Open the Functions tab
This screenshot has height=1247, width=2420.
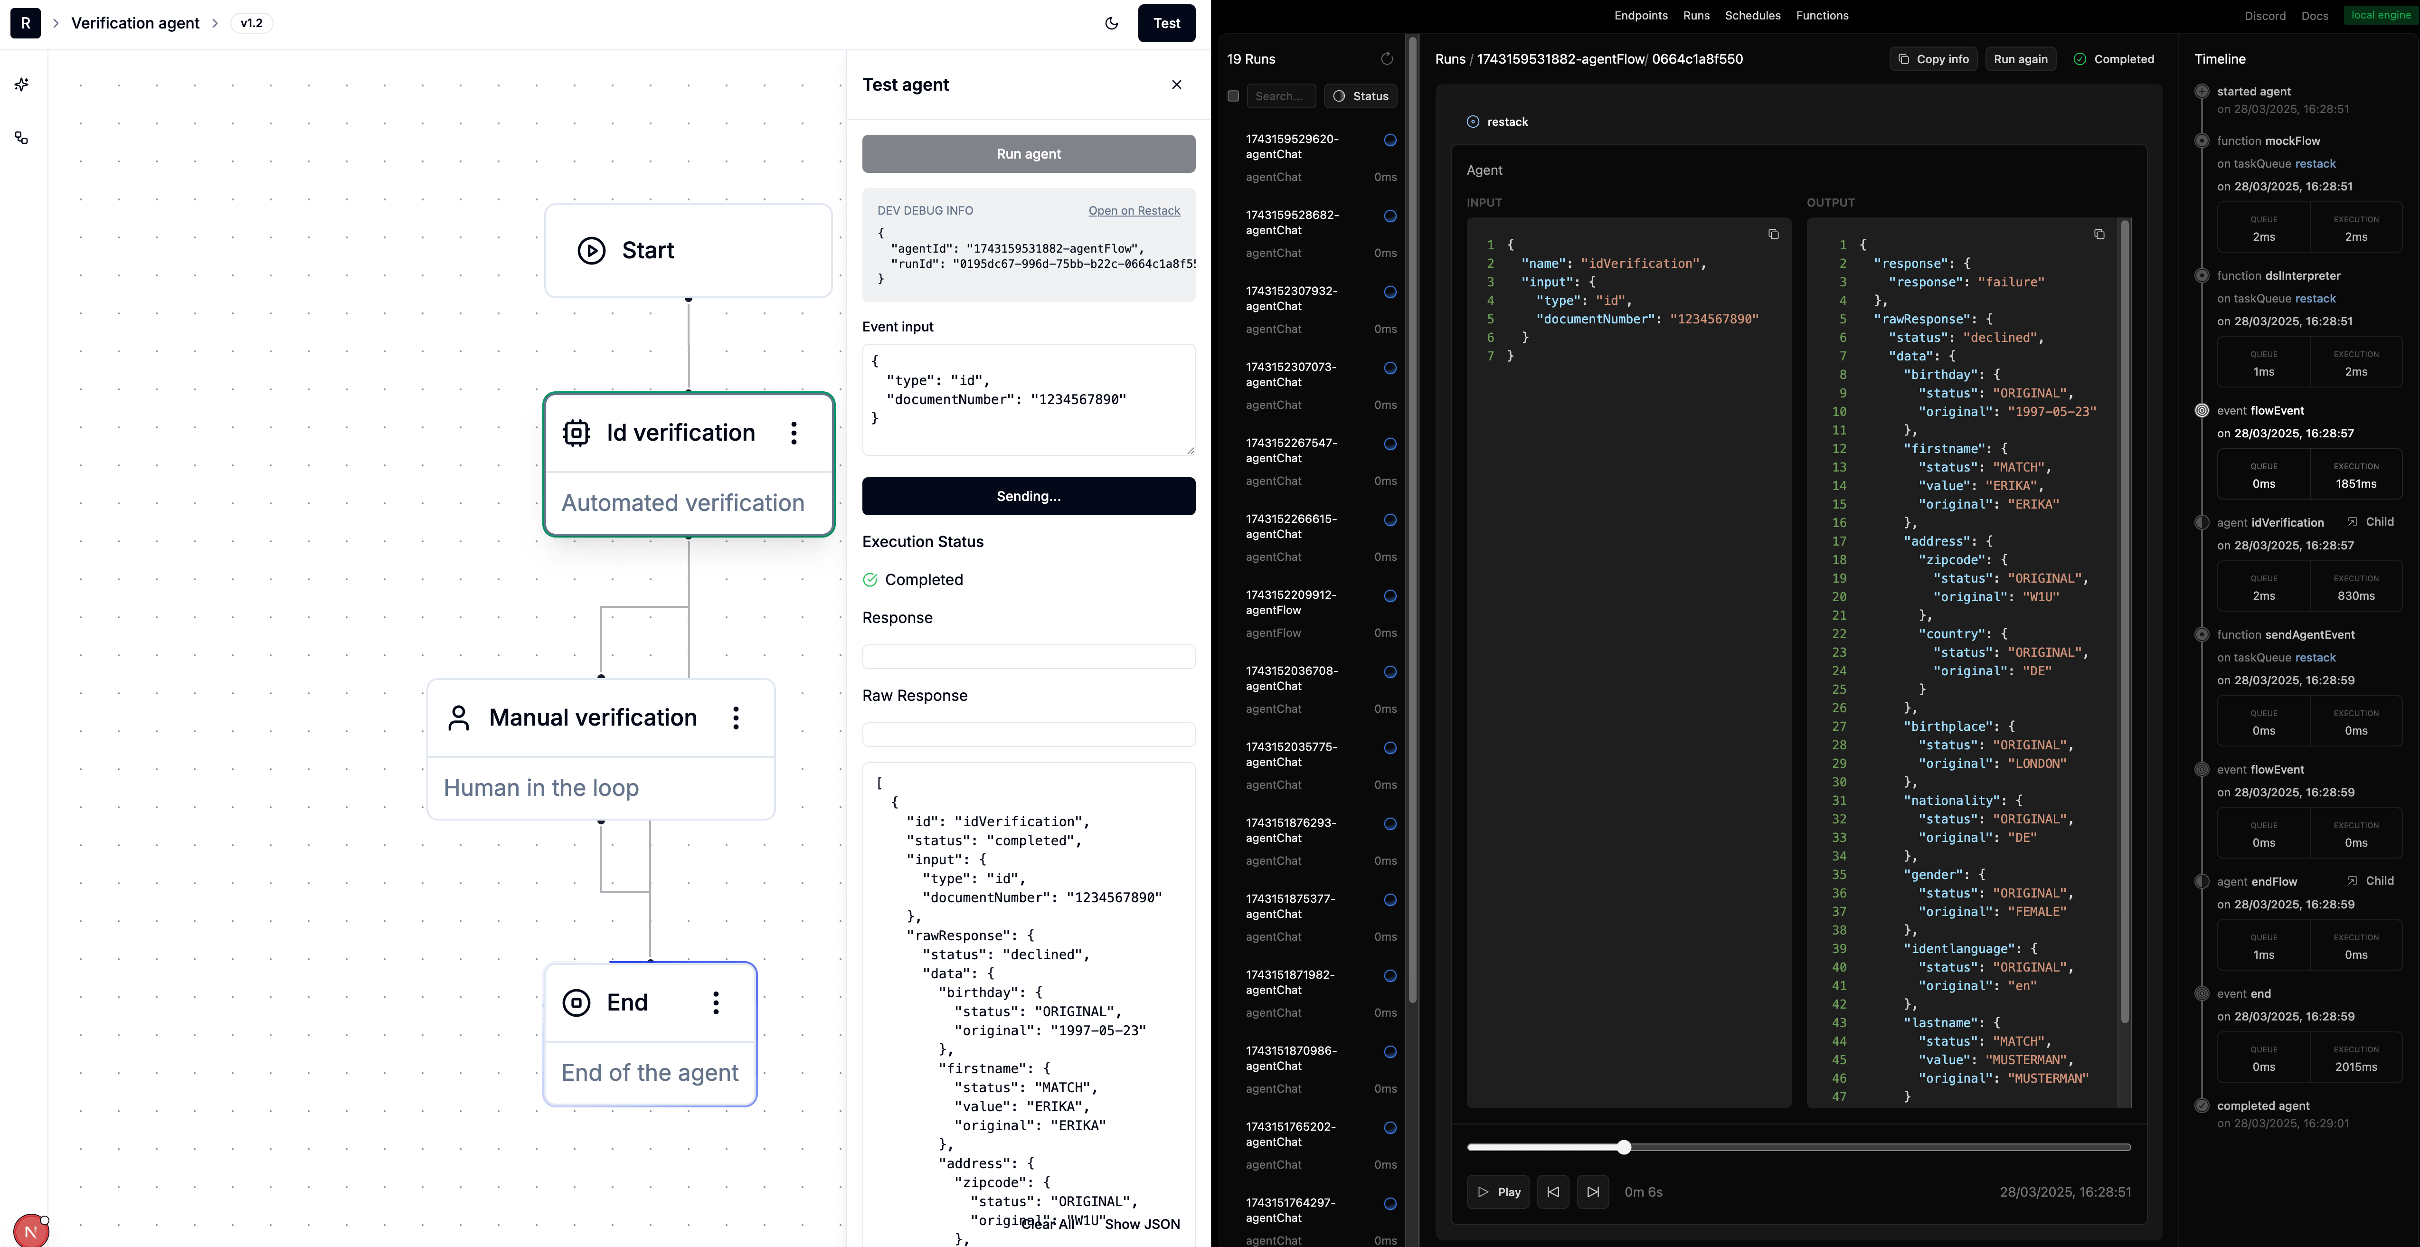tap(1822, 16)
